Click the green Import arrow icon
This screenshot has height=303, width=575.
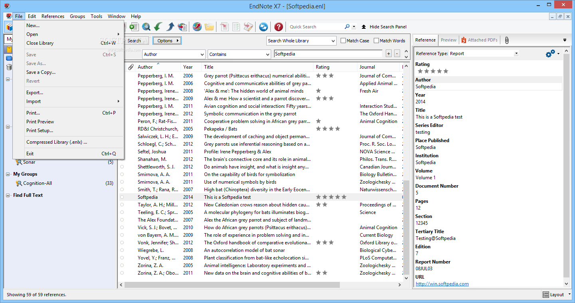pos(158,27)
